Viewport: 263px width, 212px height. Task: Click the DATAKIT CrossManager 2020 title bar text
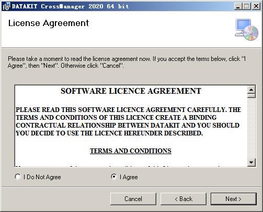tap(71, 6)
